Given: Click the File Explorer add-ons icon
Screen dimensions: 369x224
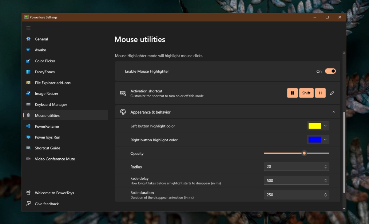Looking at the screenshot, I should coord(28,83).
